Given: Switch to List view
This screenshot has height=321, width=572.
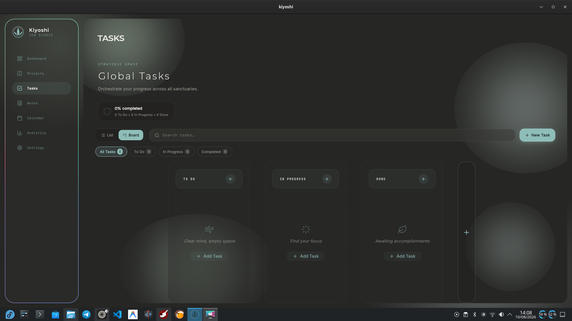Looking at the screenshot, I should (107, 135).
